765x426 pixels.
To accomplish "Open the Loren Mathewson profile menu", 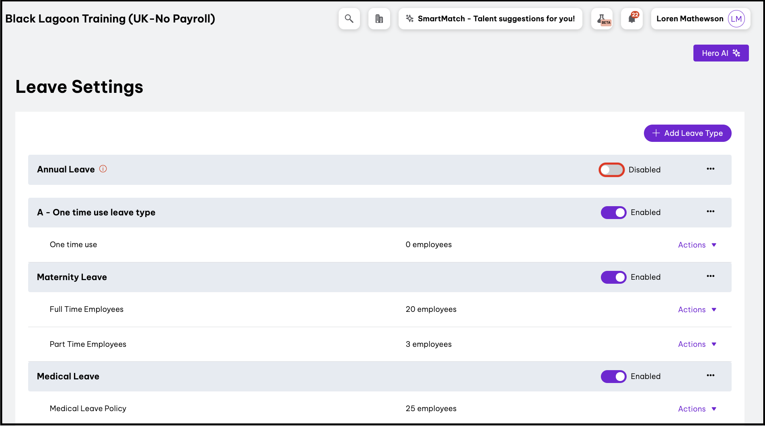I will [700, 19].
